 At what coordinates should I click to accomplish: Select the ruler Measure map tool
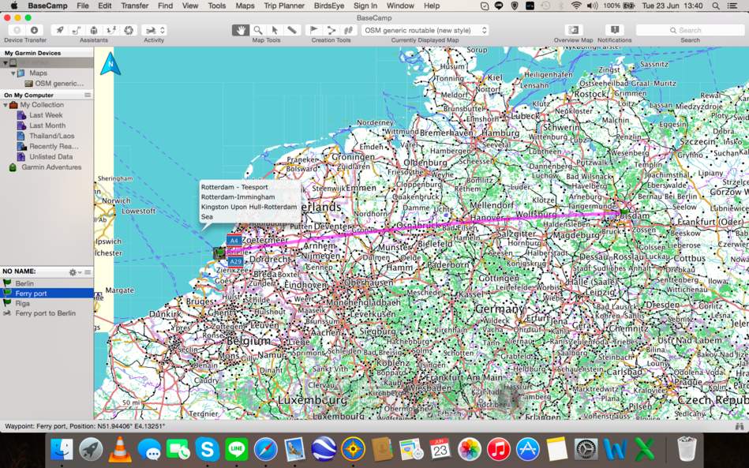tap(291, 30)
